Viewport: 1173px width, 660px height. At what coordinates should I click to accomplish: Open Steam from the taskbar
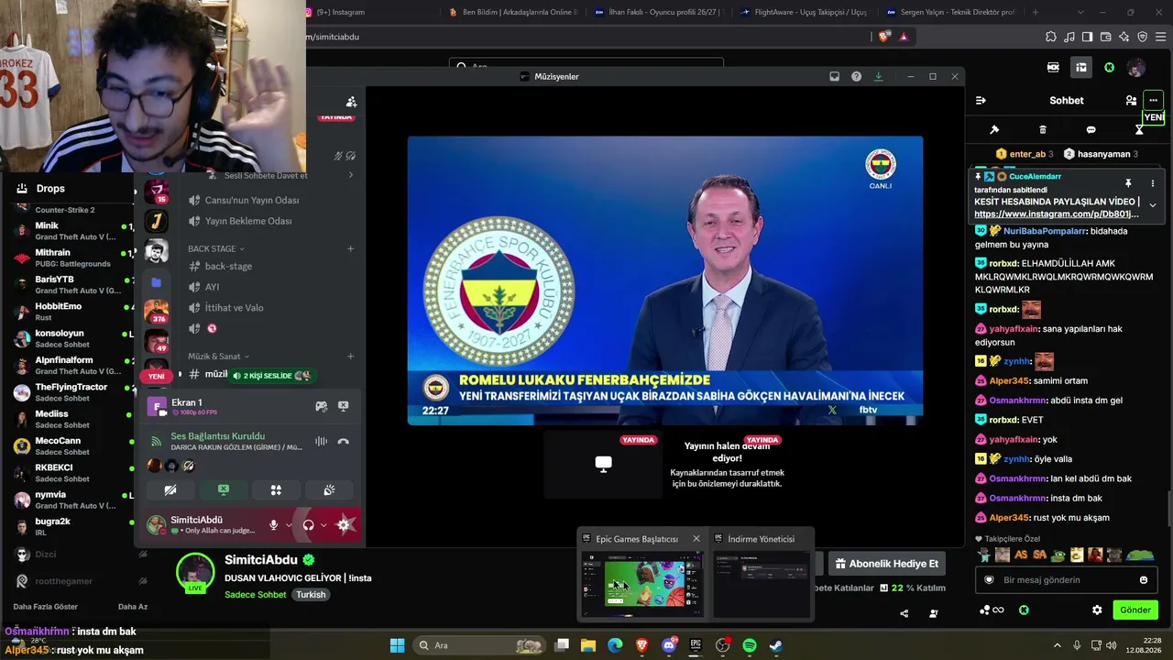pos(775,645)
